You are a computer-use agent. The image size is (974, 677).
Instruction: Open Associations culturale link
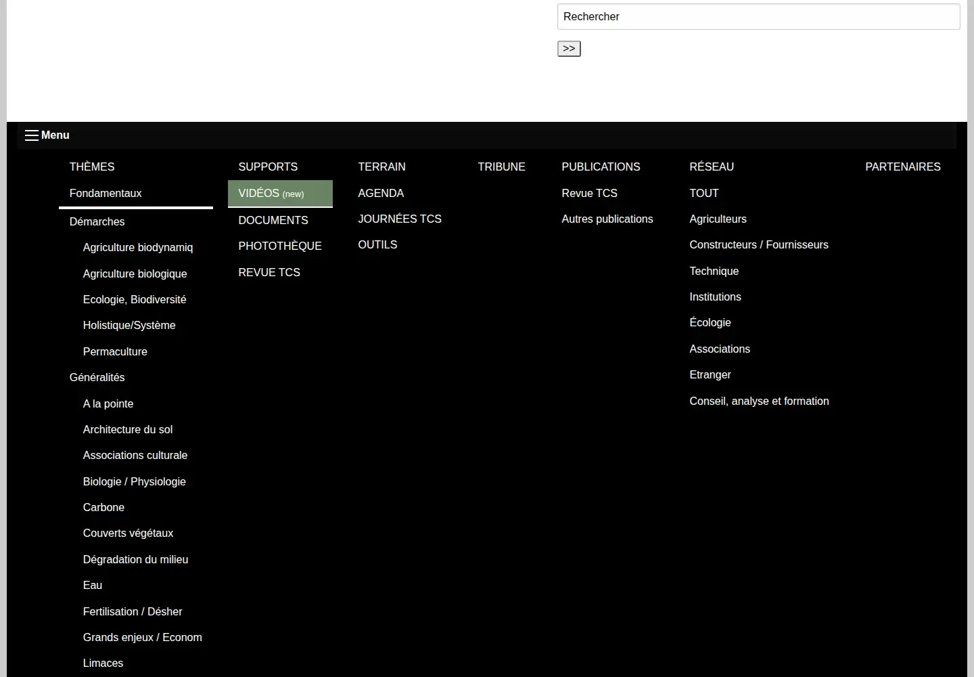[135, 456]
